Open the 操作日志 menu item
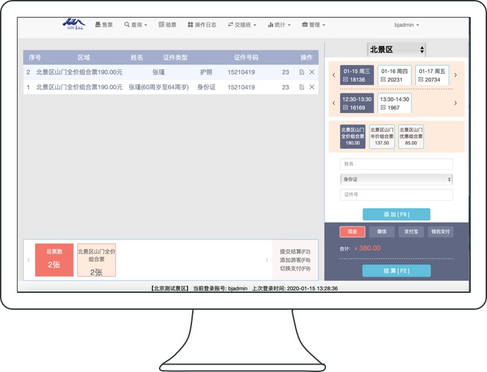The width and height of the screenshot is (487, 372). pos(202,25)
